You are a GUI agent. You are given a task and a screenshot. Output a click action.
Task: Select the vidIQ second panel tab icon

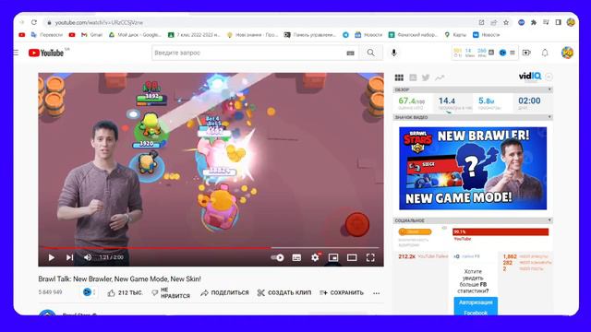413,77
